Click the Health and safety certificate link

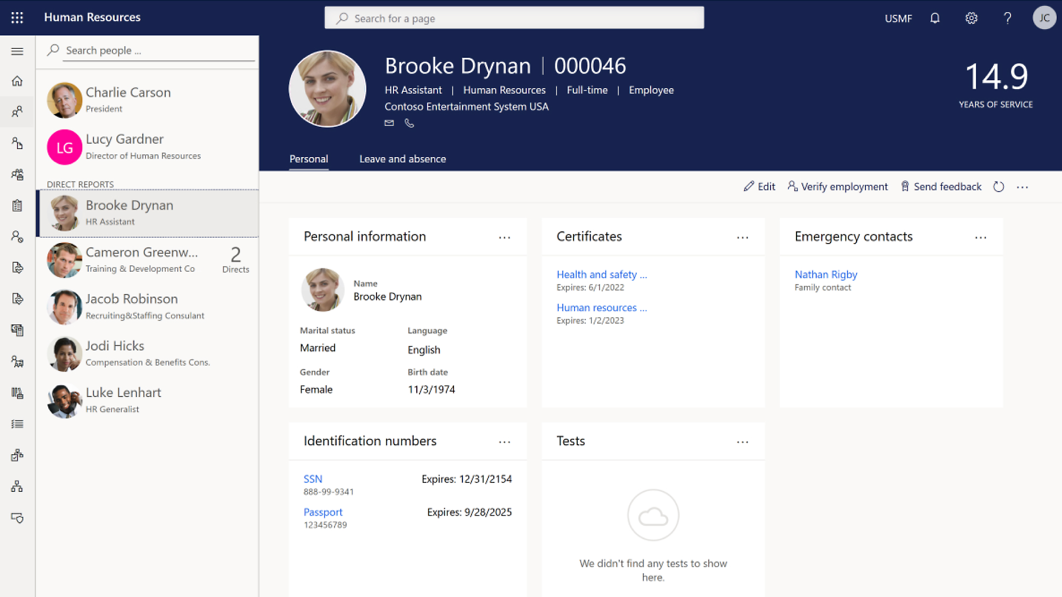(601, 274)
